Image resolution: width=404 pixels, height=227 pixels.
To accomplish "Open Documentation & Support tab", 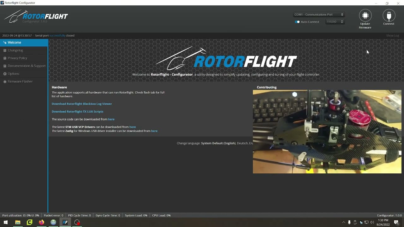I will click(x=24, y=66).
